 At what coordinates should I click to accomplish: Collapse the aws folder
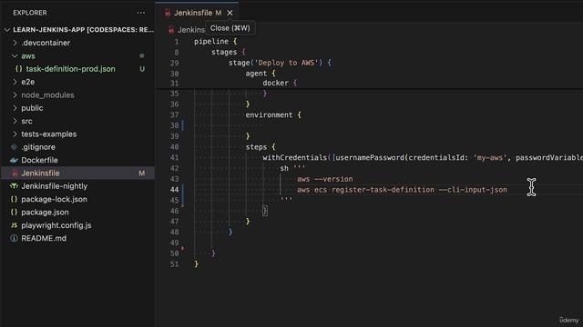click(x=15, y=55)
